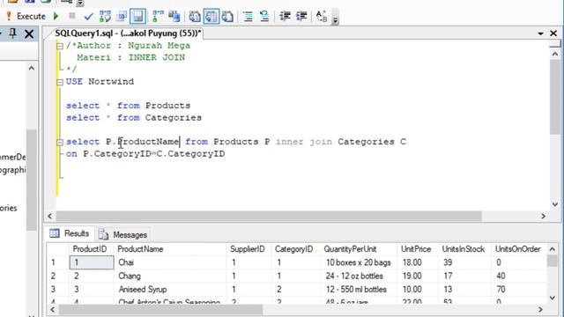Viewport: 564px width, 317px height.
Task: Select Results to Grid output mode
Action: point(211,17)
